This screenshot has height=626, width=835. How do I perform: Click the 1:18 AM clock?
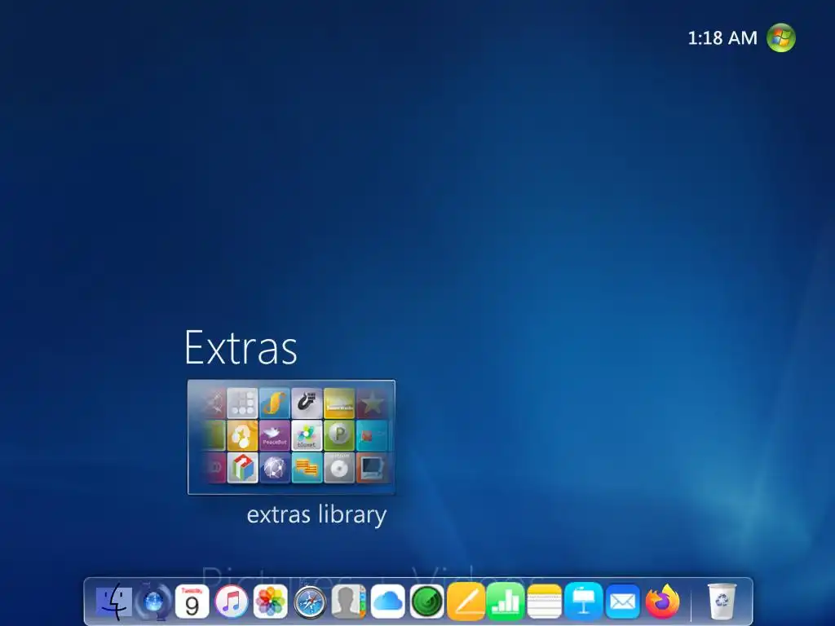722,37
